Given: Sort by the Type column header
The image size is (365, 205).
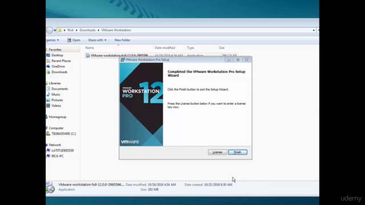Looking at the screenshot, I should (190, 48).
